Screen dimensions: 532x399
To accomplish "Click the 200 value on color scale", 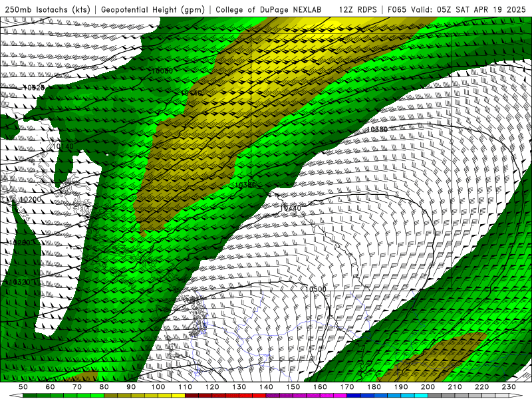I will 428,387.
